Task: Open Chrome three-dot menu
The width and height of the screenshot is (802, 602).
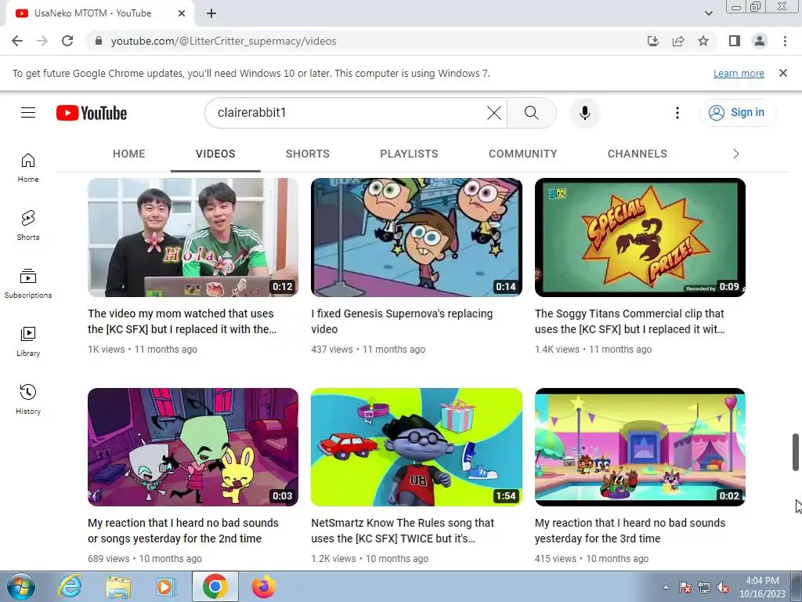Action: click(785, 41)
